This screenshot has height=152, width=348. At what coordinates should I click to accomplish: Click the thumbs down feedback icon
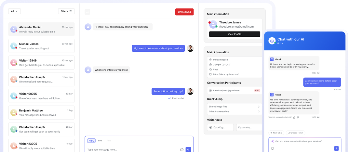[x=298, y=117]
